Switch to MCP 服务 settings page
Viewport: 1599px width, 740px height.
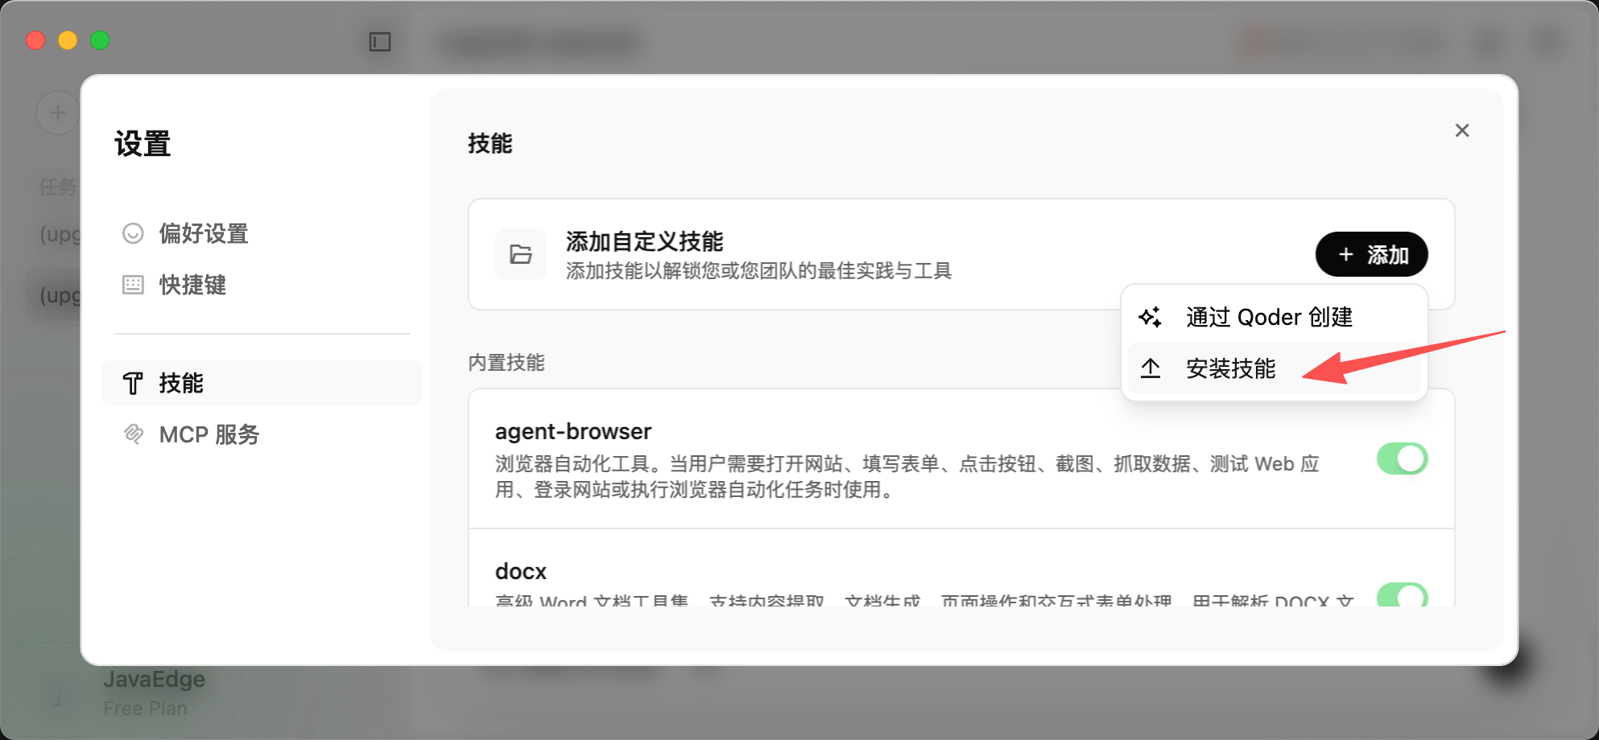[209, 434]
